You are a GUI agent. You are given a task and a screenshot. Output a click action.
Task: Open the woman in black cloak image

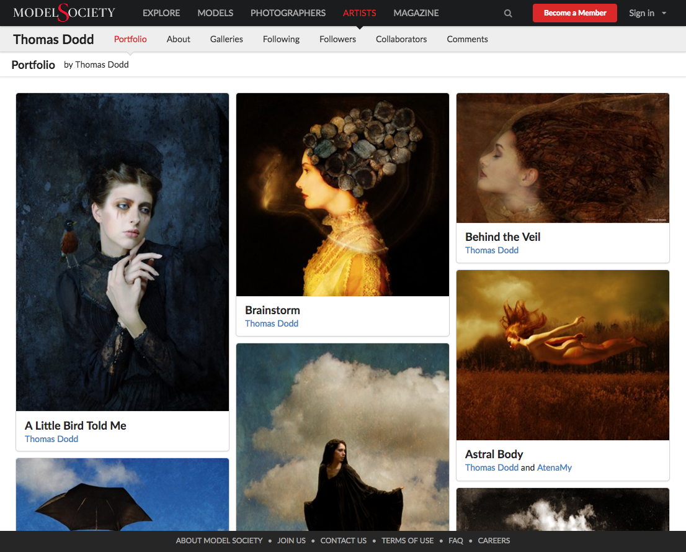click(x=342, y=437)
